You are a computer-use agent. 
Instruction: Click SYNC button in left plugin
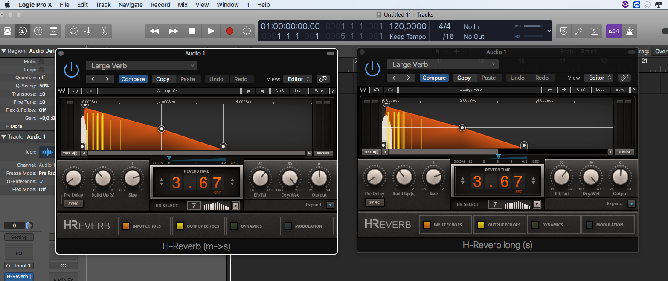(73, 203)
